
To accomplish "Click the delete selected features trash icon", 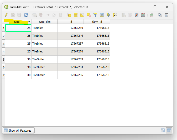I will (x=41, y=15).
